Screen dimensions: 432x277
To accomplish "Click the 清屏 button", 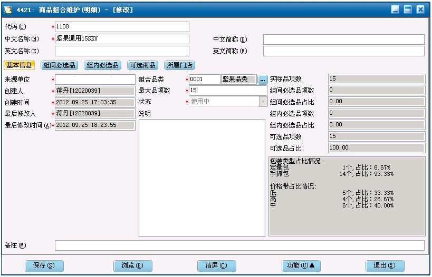I will 216,266.
